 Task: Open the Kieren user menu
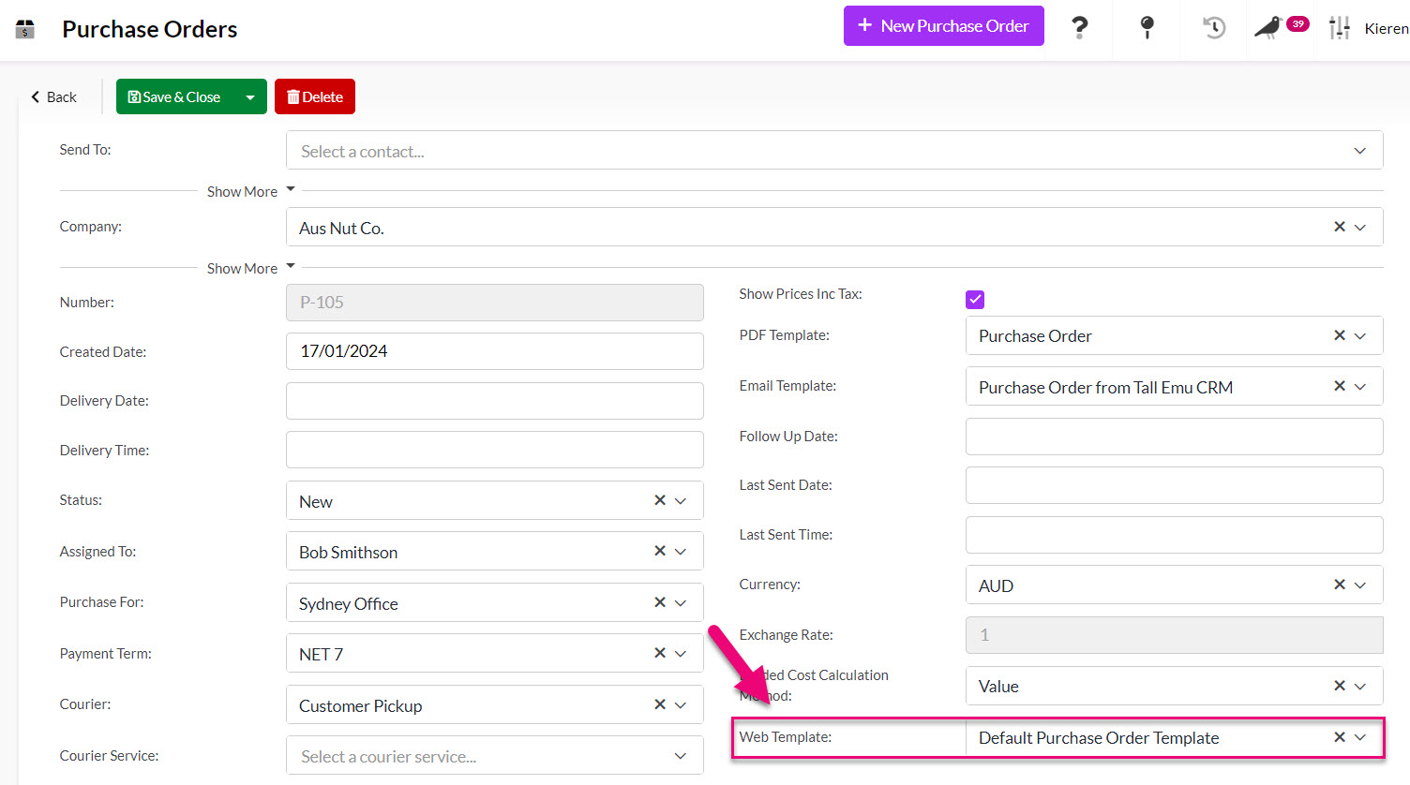coord(1386,29)
